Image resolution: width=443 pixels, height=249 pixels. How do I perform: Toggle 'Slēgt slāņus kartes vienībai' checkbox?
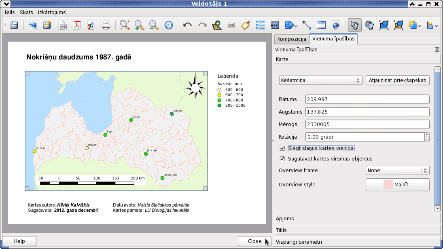282,148
